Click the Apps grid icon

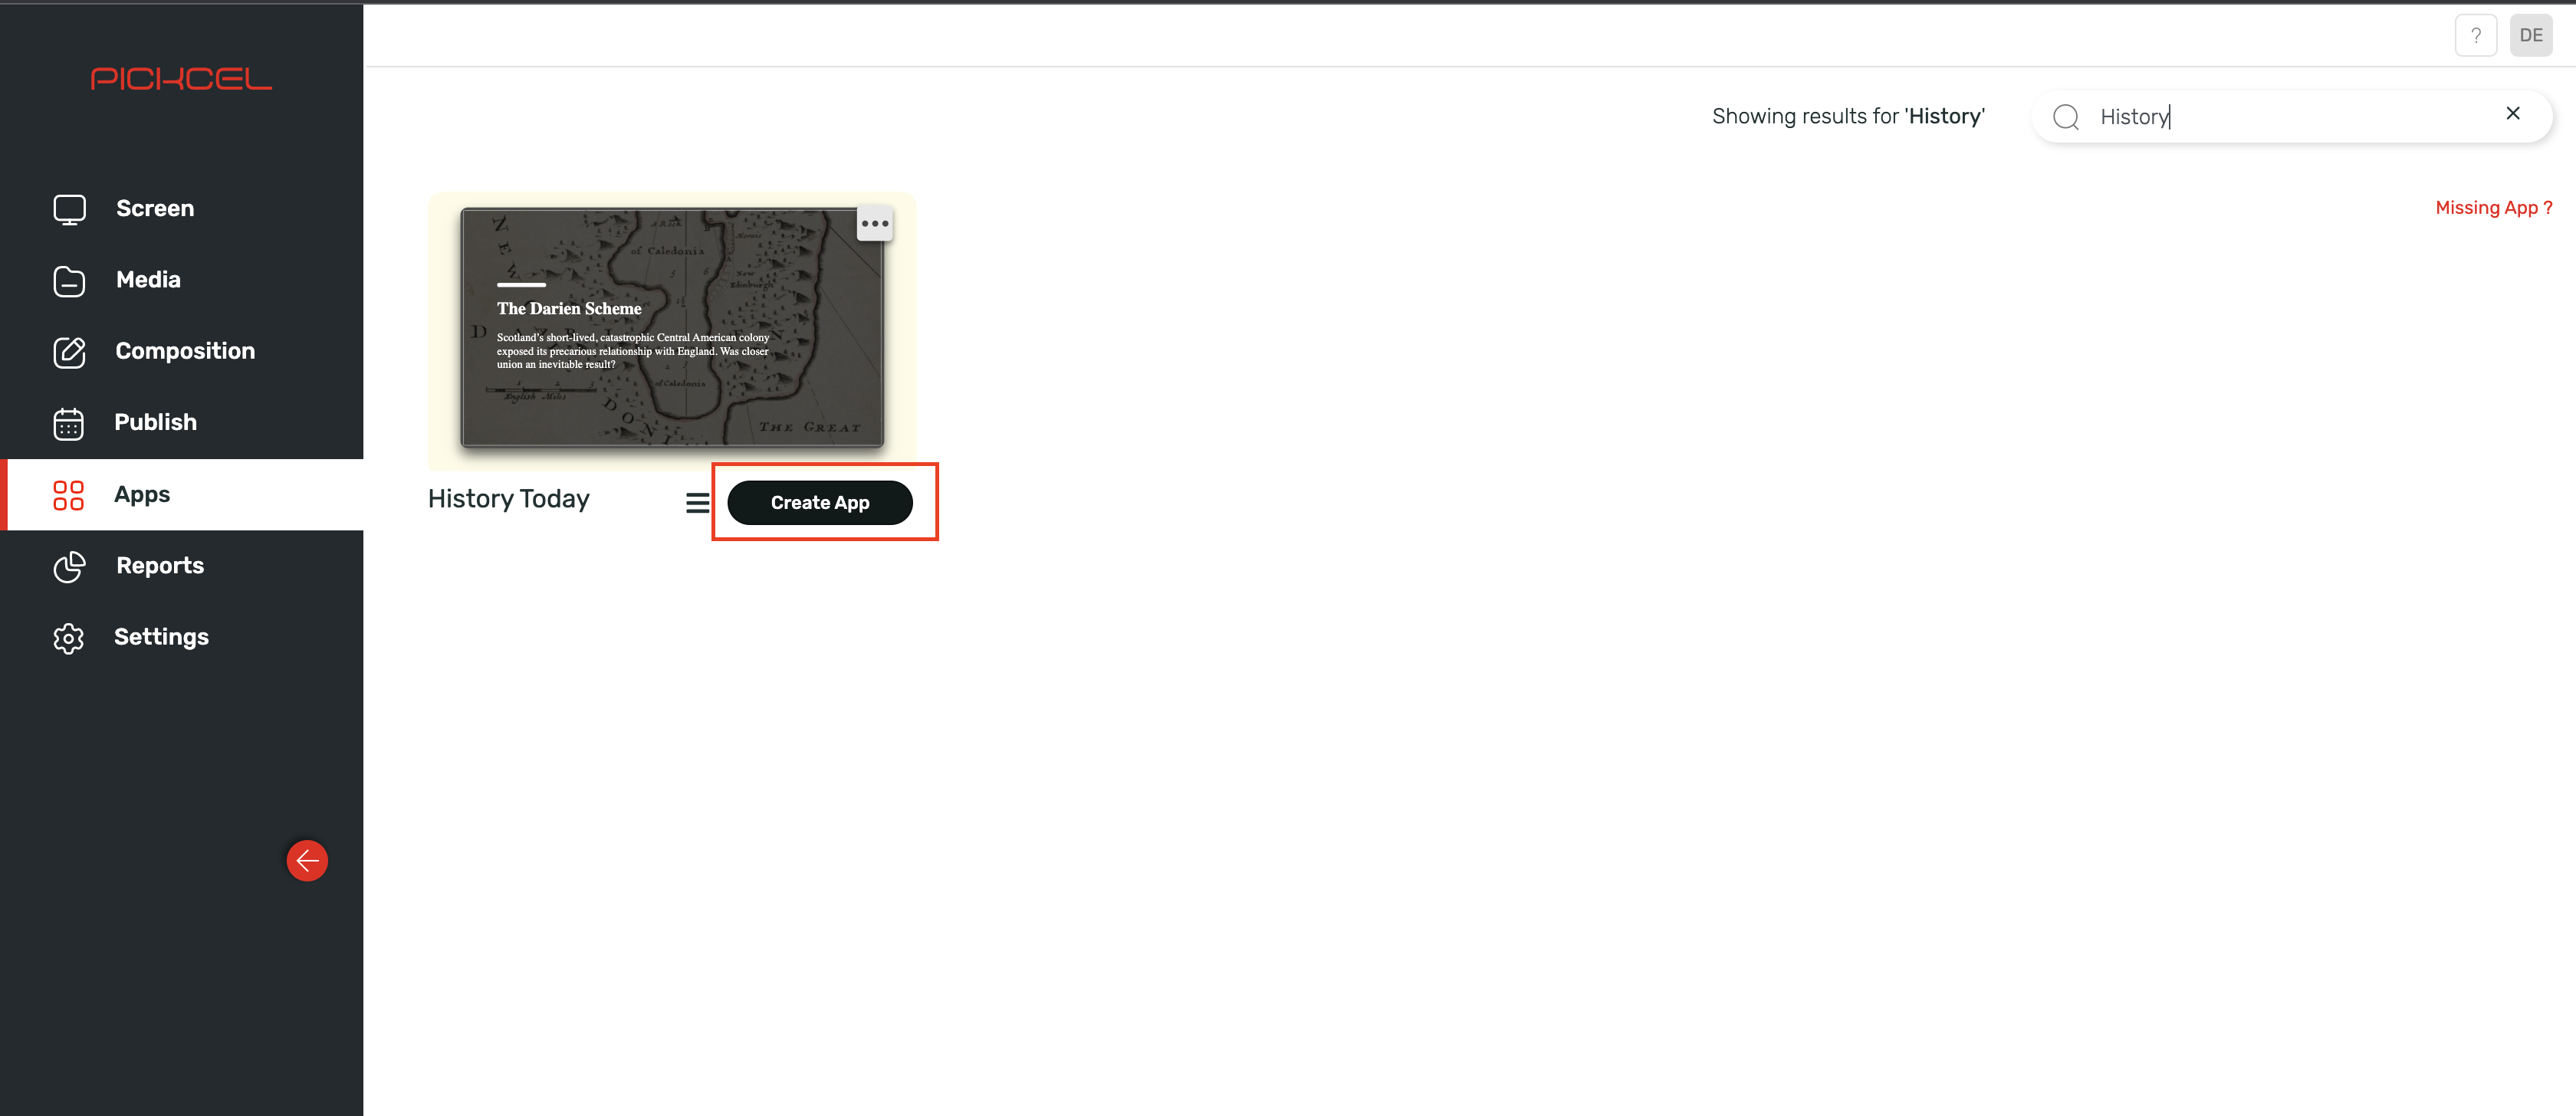[69, 495]
